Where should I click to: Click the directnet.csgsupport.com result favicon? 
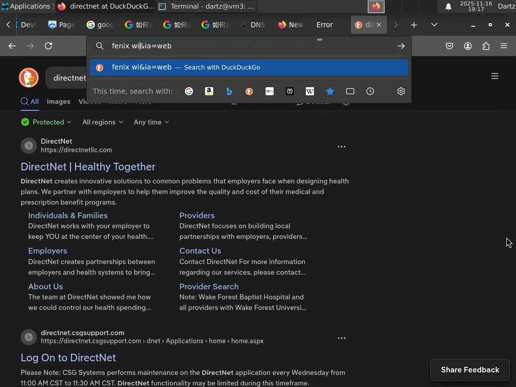pos(29,337)
